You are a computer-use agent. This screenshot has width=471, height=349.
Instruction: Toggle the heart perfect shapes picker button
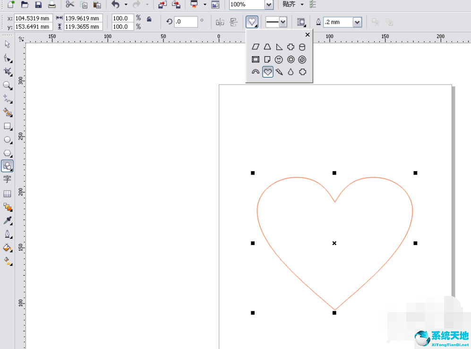click(252, 22)
